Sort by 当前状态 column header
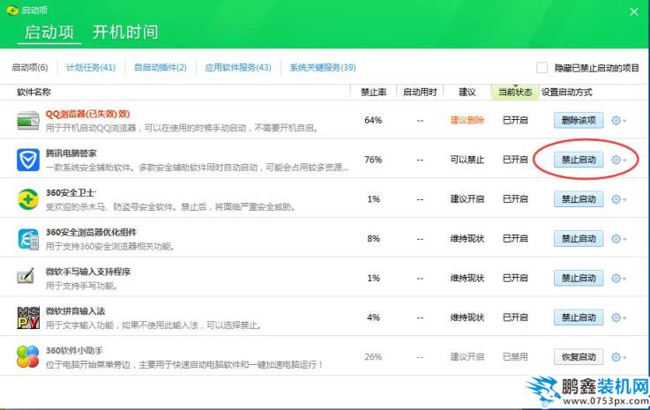Screen dimensions: 650x410 pyautogui.click(x=515, y=92)
